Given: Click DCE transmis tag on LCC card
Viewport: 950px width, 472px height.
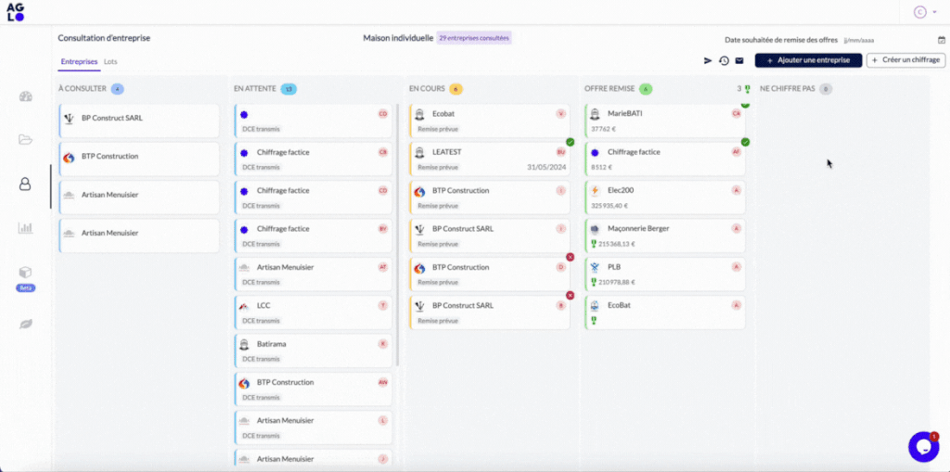Looking at the screenshot, I should pos(261,321).
